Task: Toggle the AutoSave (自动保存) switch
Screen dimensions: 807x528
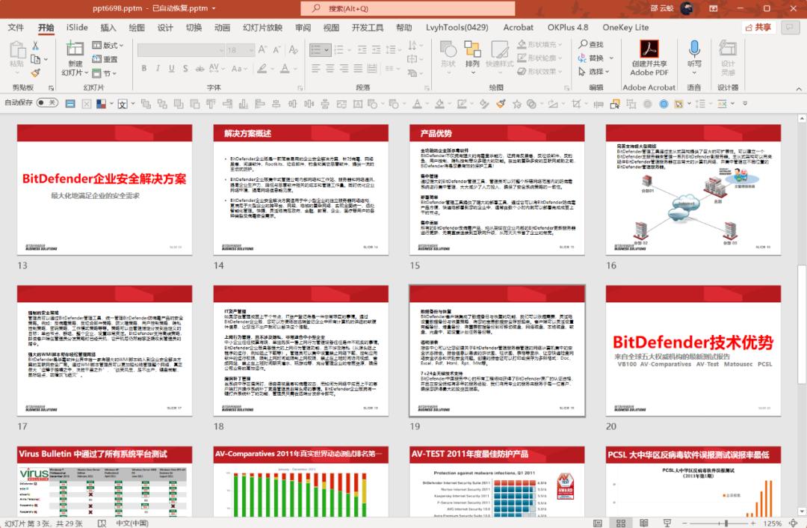Action: tap(46, 102)
